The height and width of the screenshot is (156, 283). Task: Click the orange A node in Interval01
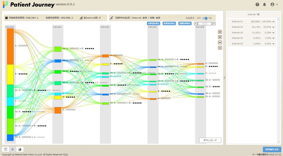point(10,46)
